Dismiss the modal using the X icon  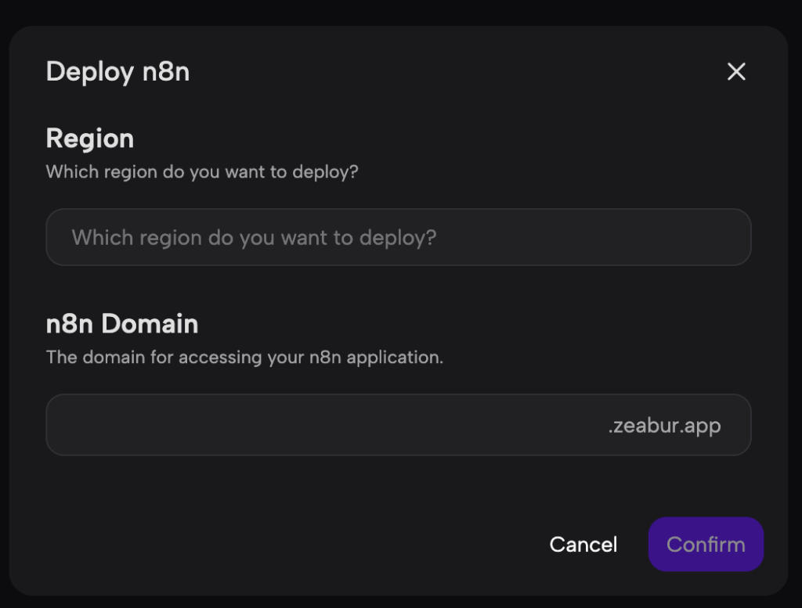tap(736, 71)
